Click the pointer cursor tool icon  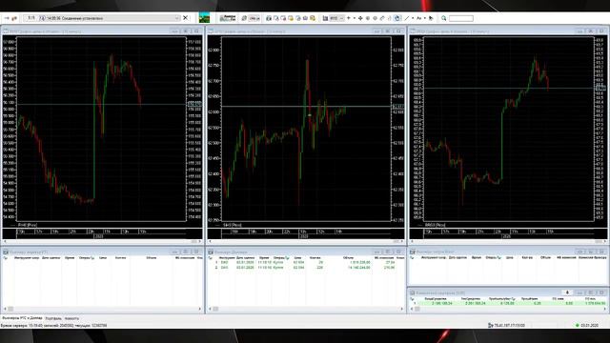(431, 18)
